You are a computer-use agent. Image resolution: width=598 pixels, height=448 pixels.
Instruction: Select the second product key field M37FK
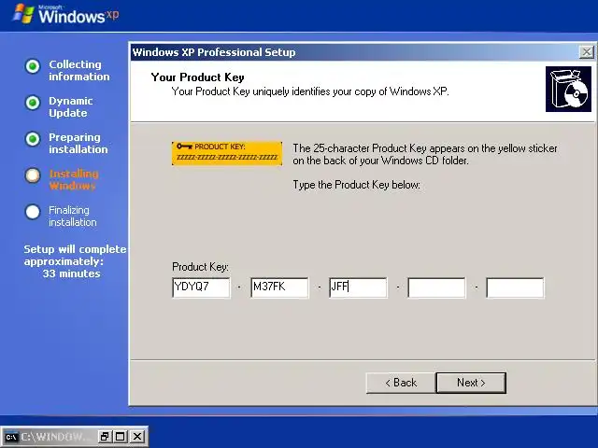pos(279,287)
